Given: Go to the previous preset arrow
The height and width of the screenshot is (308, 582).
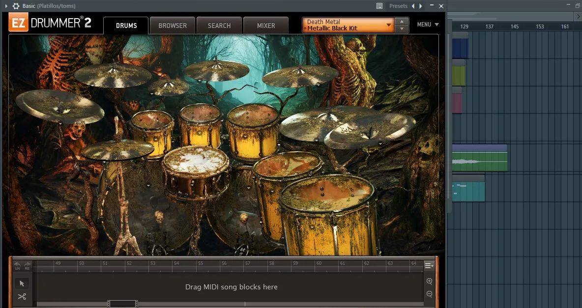Looking at the screenshot, I should click(x=413, y=6).
